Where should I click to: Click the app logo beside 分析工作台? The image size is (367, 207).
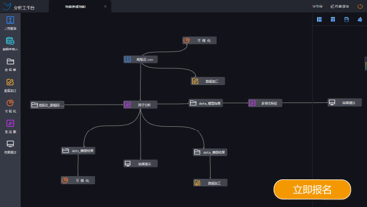tap(7, 7)
